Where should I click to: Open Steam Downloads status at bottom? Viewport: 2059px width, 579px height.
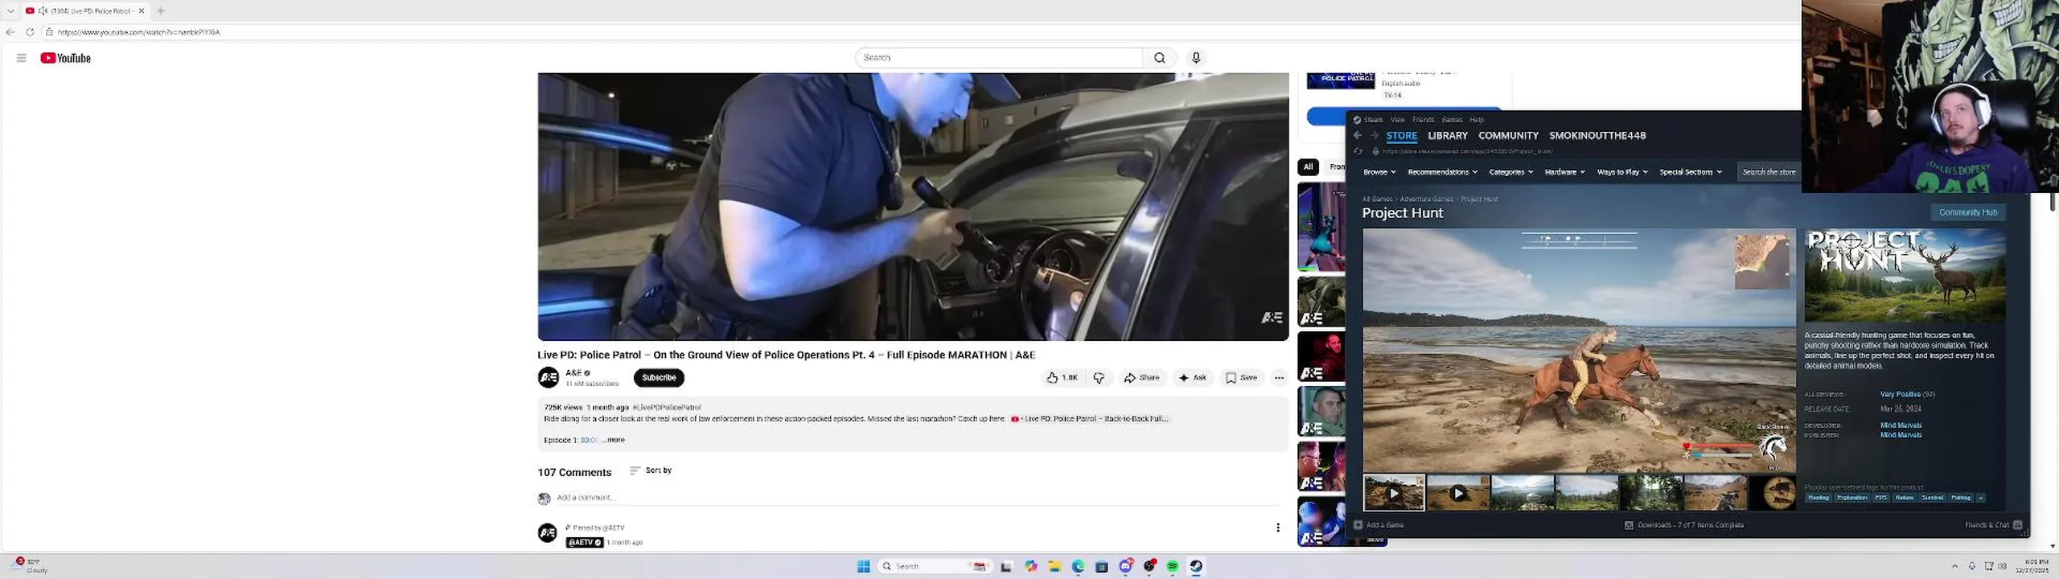click(x=1684, y=525)
